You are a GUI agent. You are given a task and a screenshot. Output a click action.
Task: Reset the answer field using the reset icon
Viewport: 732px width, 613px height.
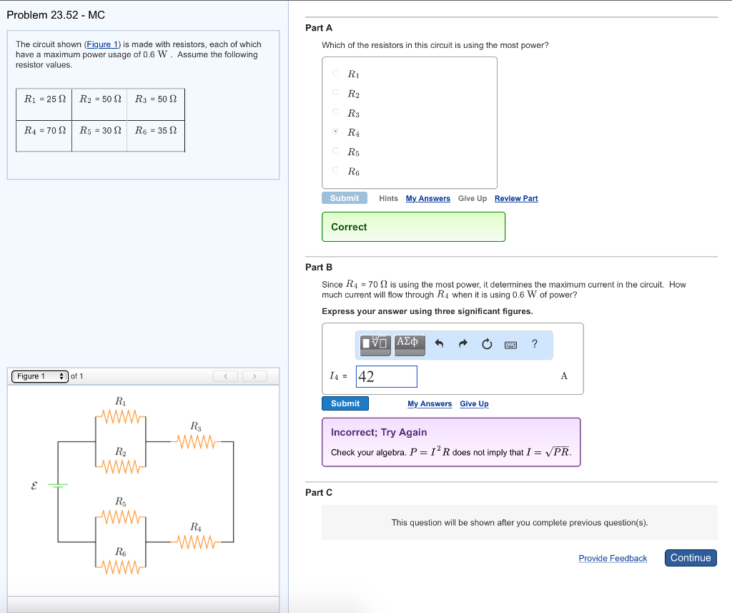pos(486,344)
